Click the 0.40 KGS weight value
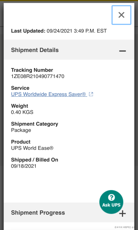 [22, 112]
